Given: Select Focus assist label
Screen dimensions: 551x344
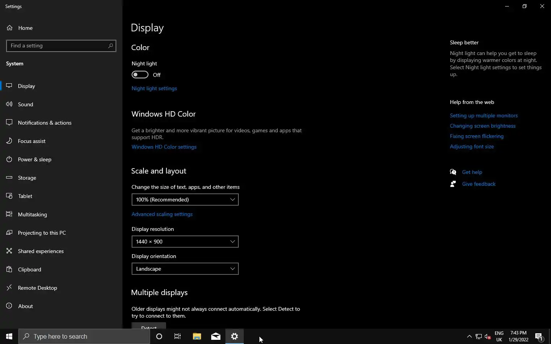Looking at the screenshot, I should [32, 141].
